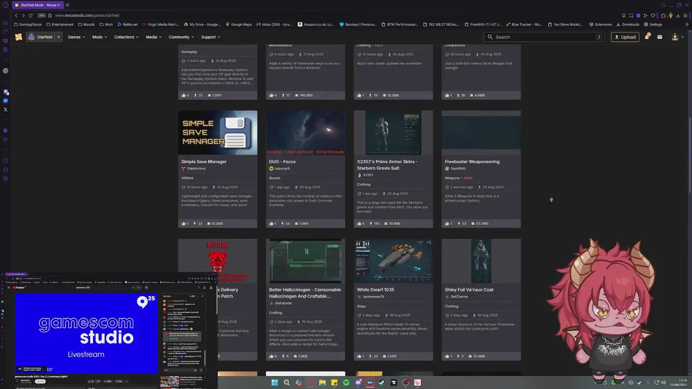Open the Simple Save Manager title
692x389 pixels.
204,162
